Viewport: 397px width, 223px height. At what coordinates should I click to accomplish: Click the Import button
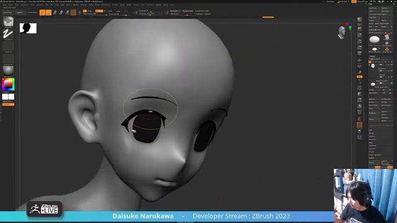374,20
